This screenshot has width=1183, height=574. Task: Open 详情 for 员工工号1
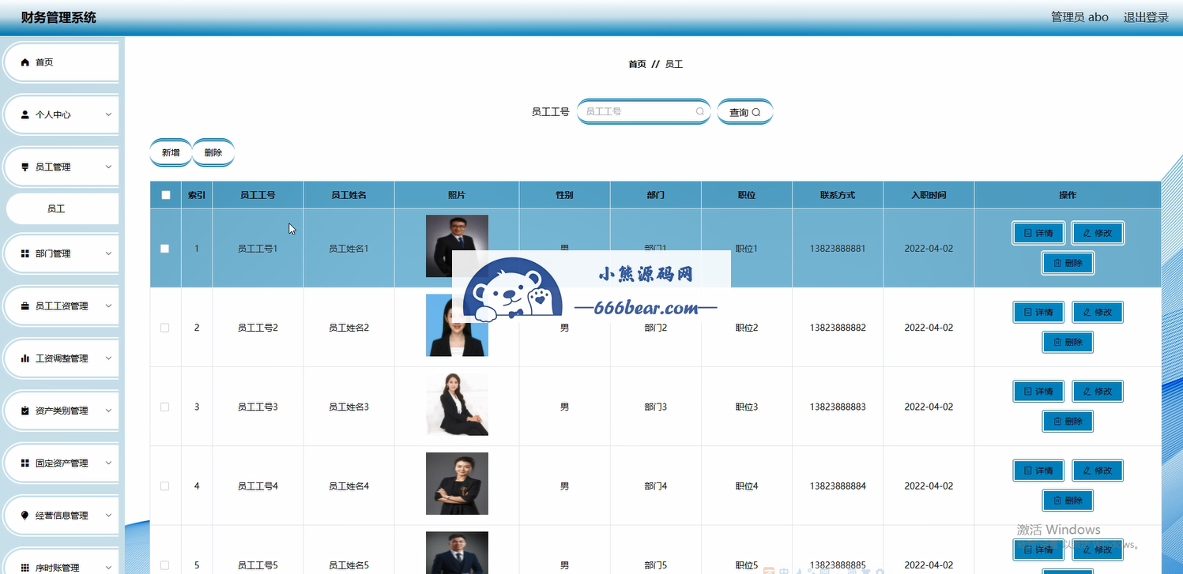point(1038,233)
